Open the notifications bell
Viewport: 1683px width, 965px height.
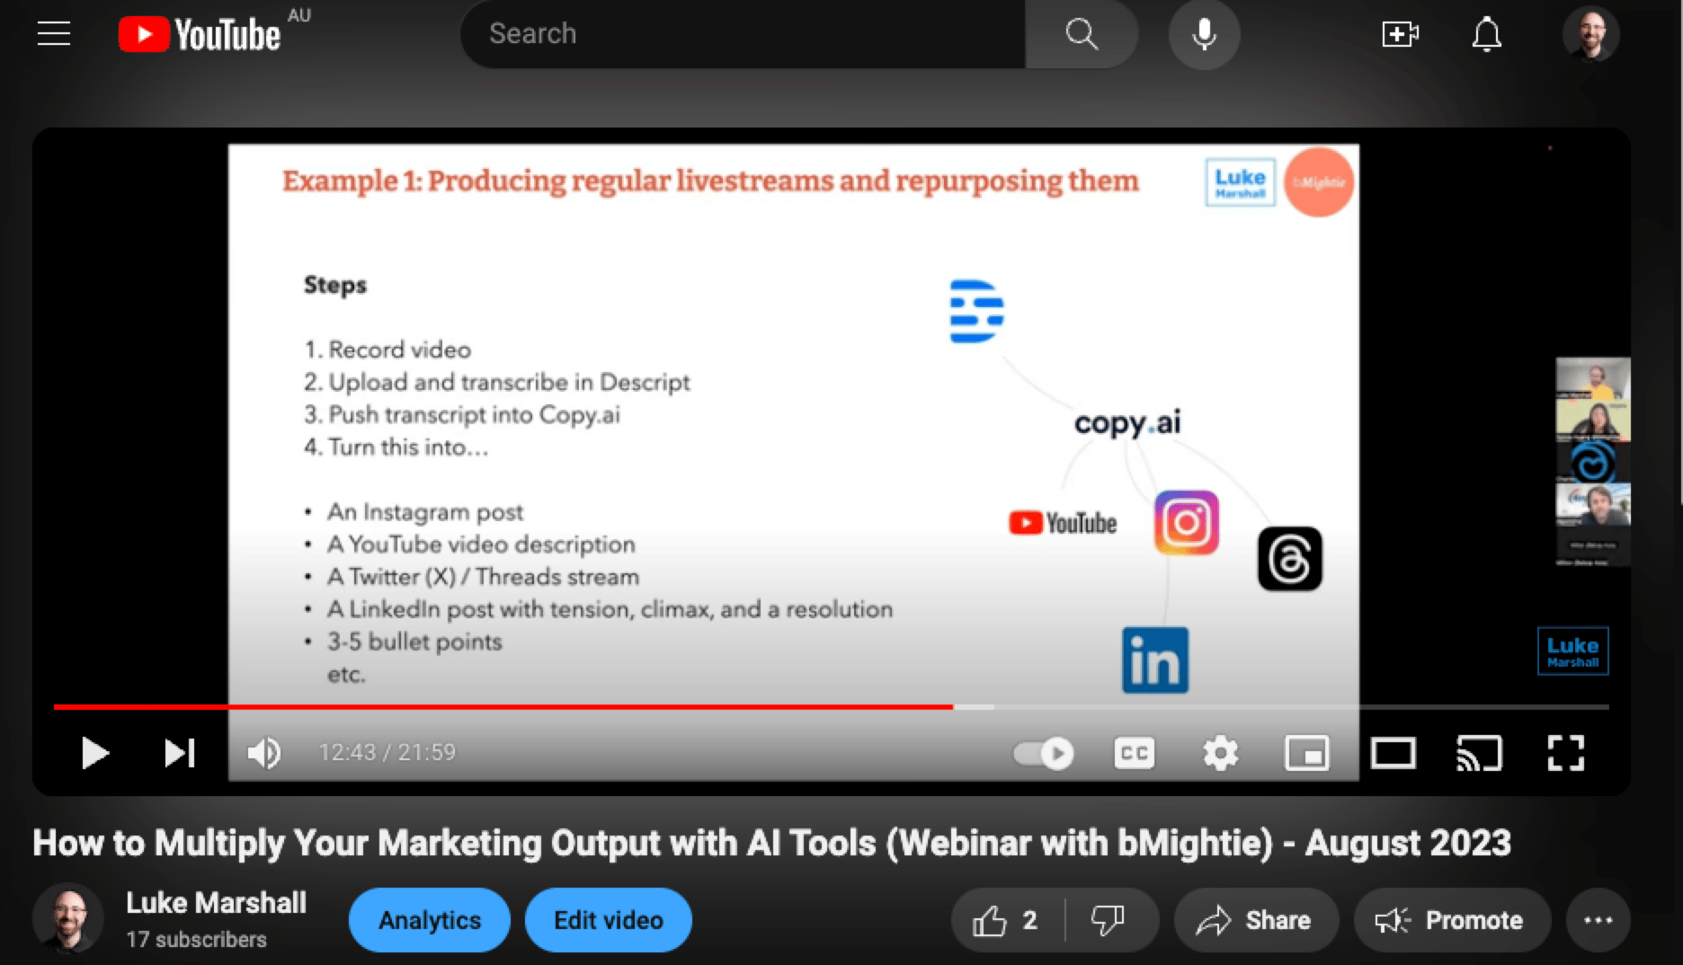1486,34
